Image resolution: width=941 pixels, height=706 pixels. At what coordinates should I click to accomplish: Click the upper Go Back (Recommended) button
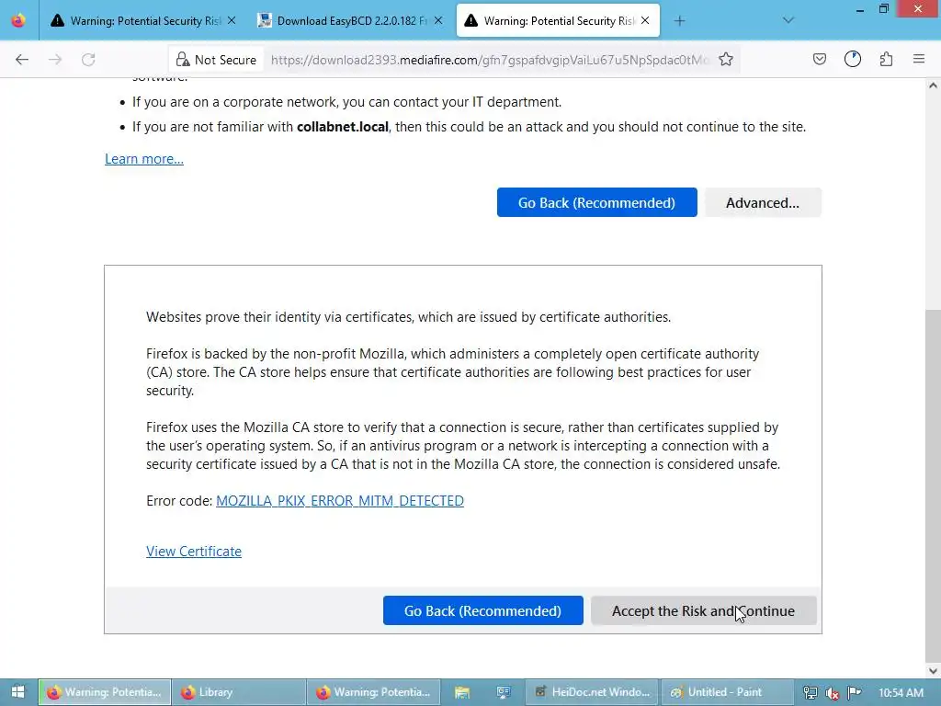[x=596, y=202]
